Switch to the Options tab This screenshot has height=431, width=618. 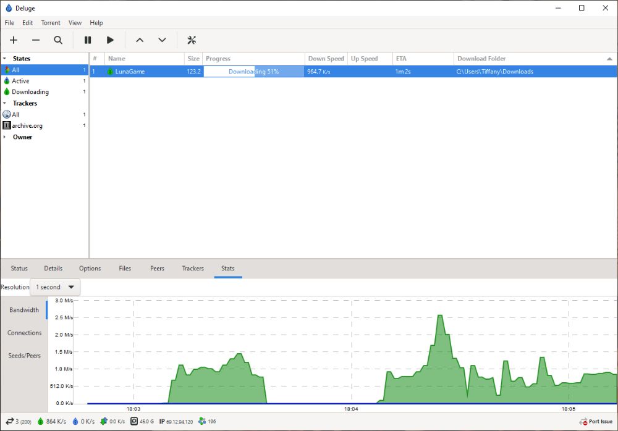tap(90, 268)
